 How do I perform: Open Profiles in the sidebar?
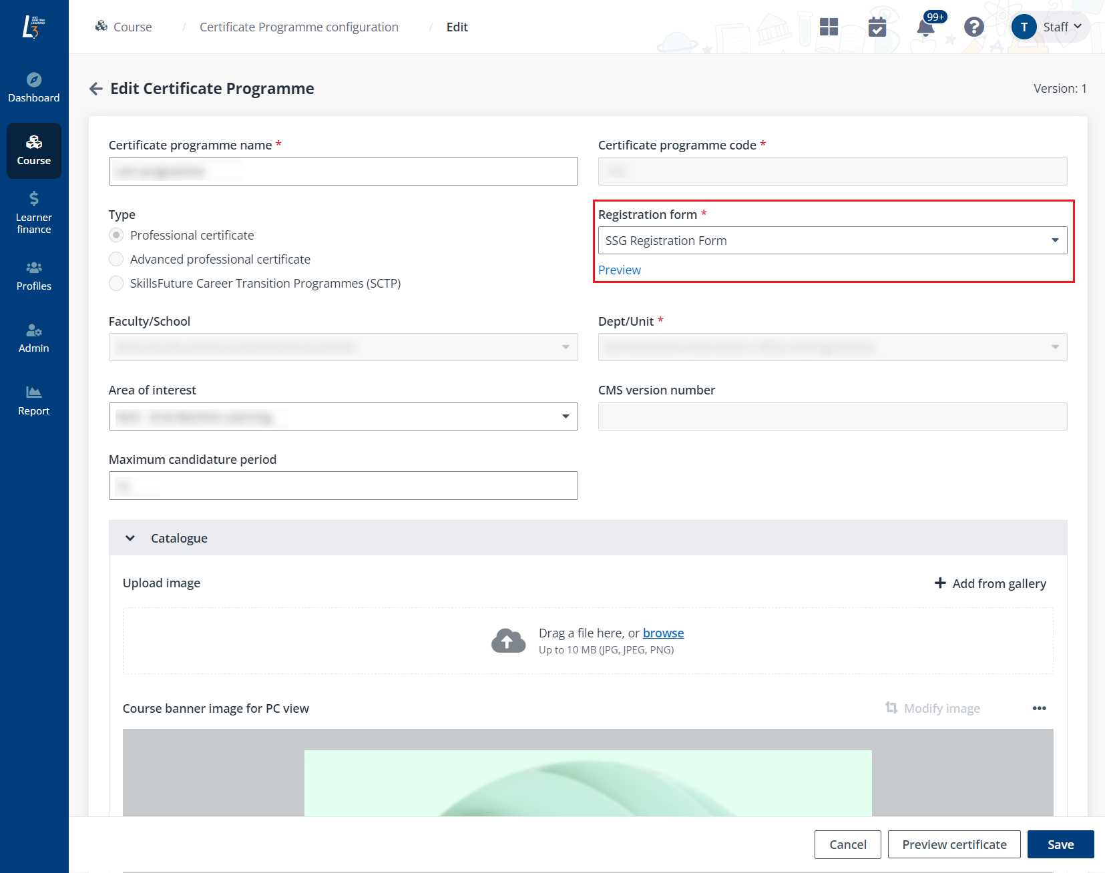click(34, 276)
